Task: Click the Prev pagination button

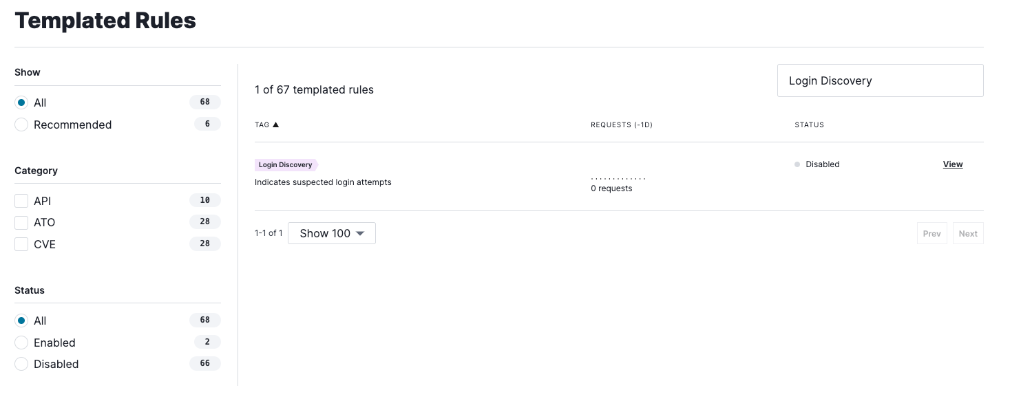Action: pos(931,233)
